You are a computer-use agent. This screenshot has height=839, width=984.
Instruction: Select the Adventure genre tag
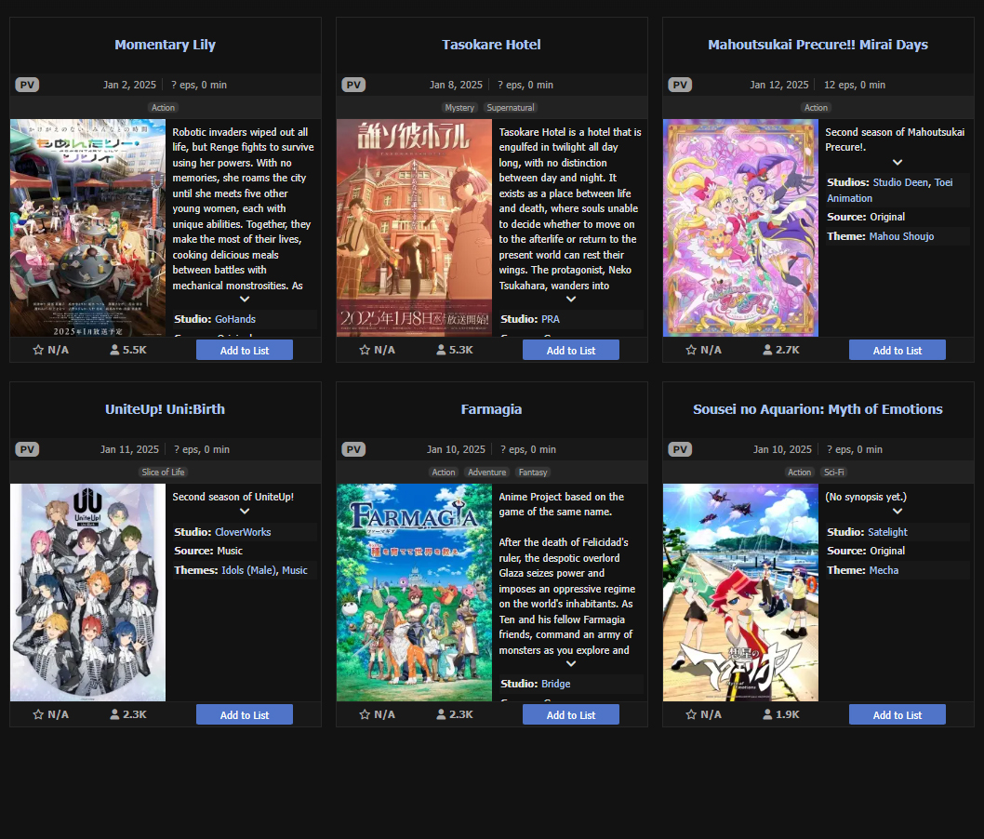pos(487,473)
